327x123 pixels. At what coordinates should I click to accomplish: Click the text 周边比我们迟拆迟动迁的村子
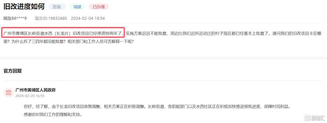pyautogui.click(x=198, y=34)
